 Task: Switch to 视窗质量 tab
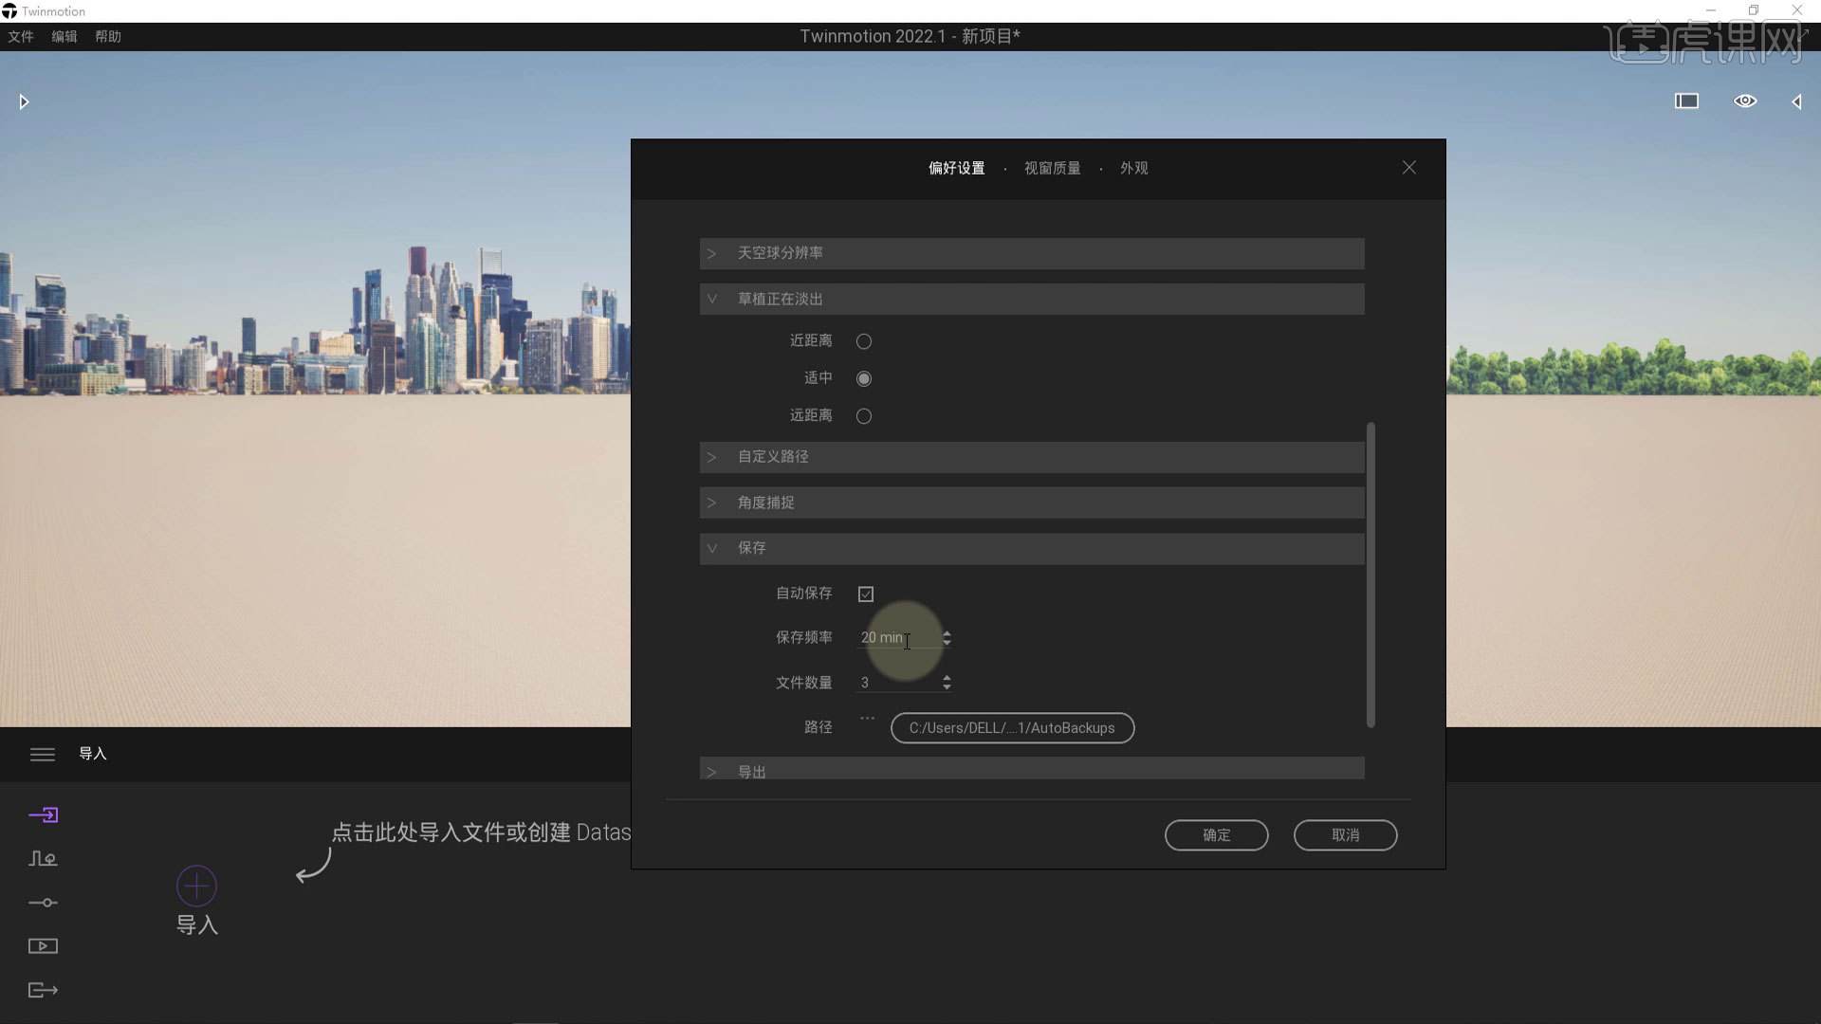coord(1052,169)
